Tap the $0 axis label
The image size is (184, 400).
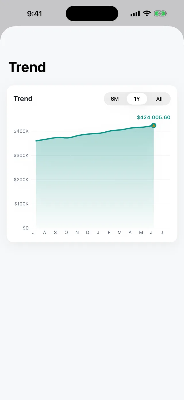(x=26, y=228)
